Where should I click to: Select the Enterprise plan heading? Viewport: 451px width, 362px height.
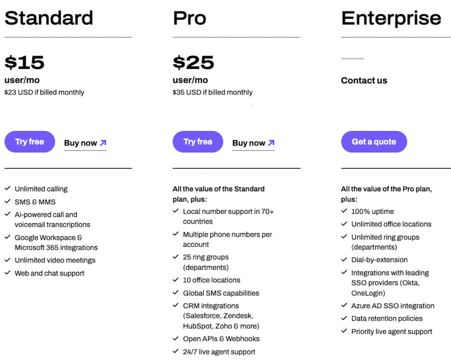click(x=391, y=18)
